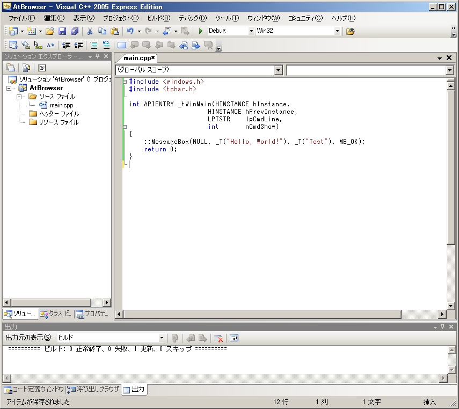Open the ビルド(B) menu
The height and width of the screenshot is (409, 459).
(x=158, y=18)
